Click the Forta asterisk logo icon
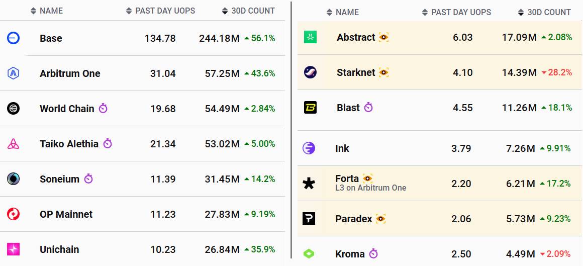 309,184
